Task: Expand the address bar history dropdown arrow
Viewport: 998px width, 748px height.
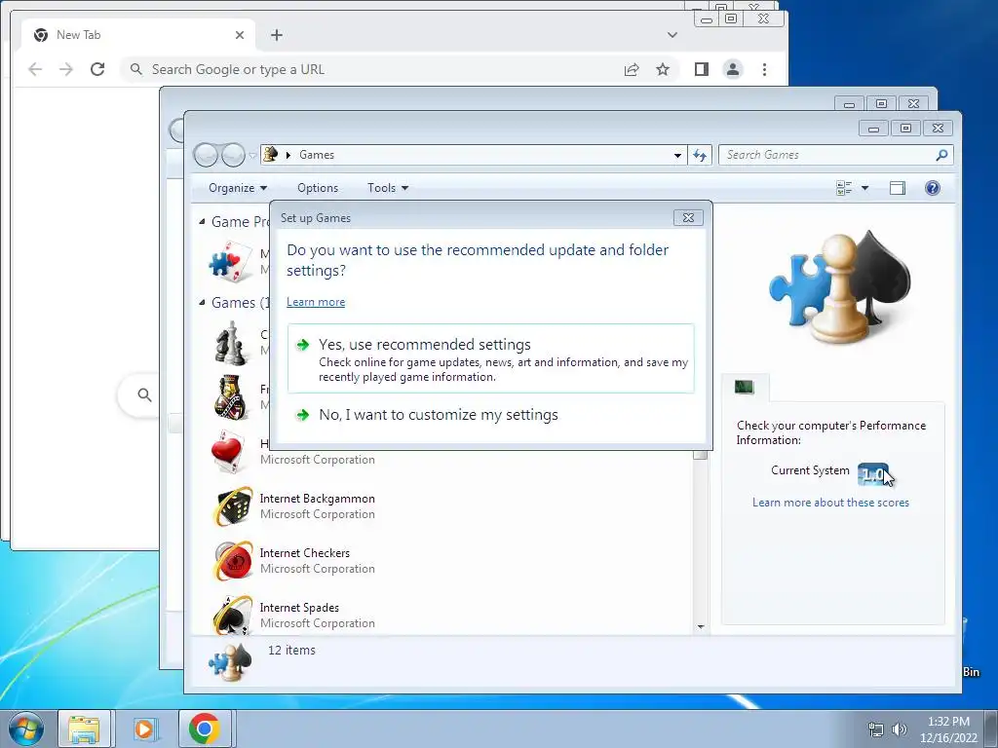Action: (677, 155)
